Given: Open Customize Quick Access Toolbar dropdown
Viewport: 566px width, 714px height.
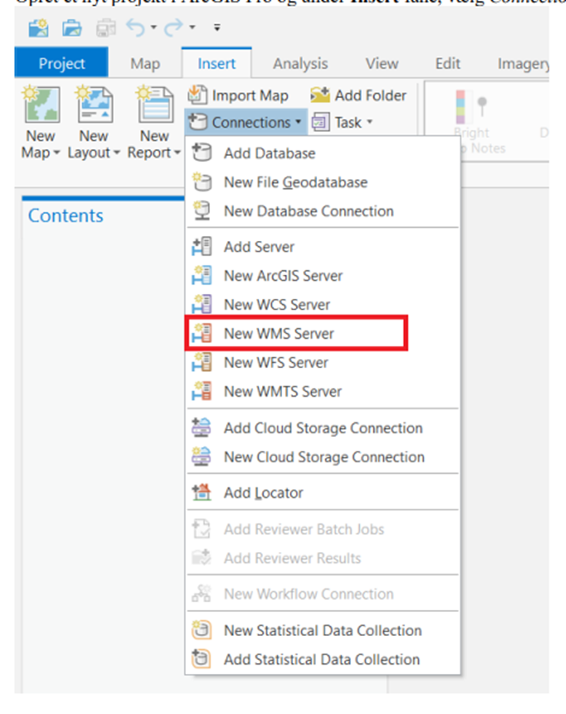Looking at the screenshot, I should coord(217,28).
